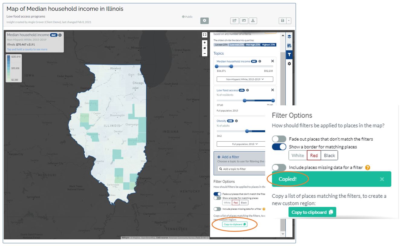403x246 pixels.
Task: Click 'Tap and hold a county to see more' link
Action: point(27,50)
